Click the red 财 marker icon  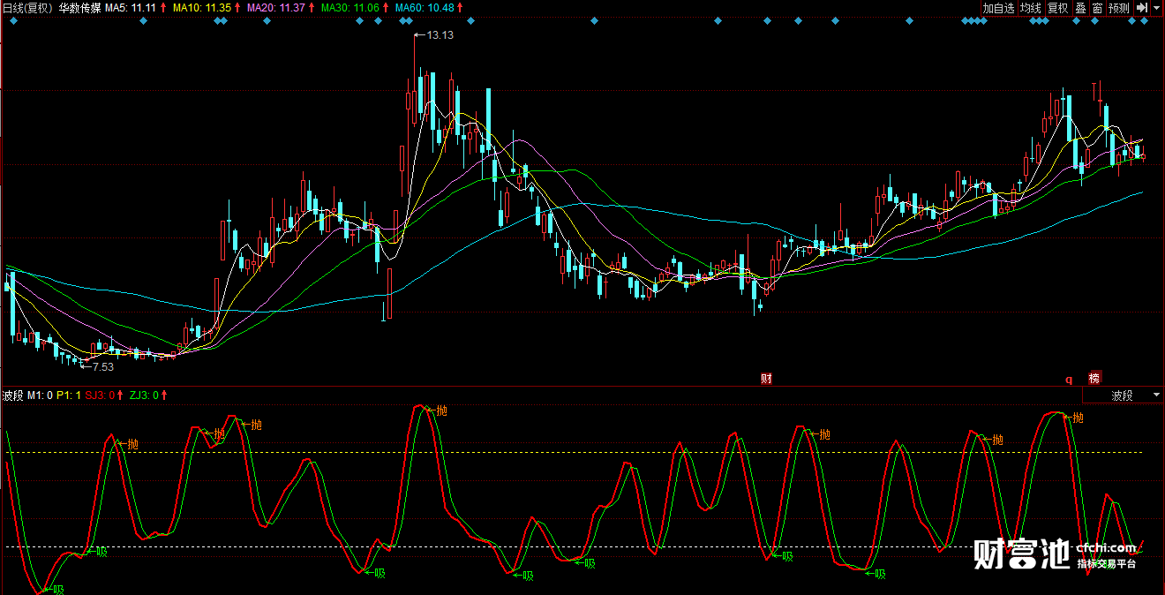pos(766,379)
